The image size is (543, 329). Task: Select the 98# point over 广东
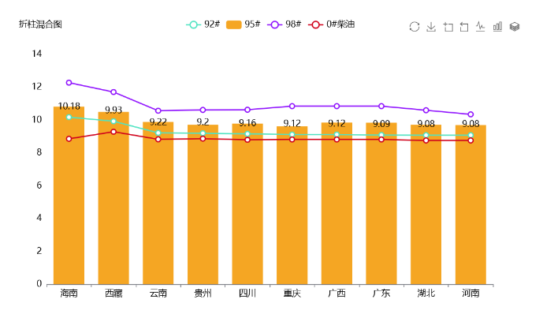click(x=381, y=106)
